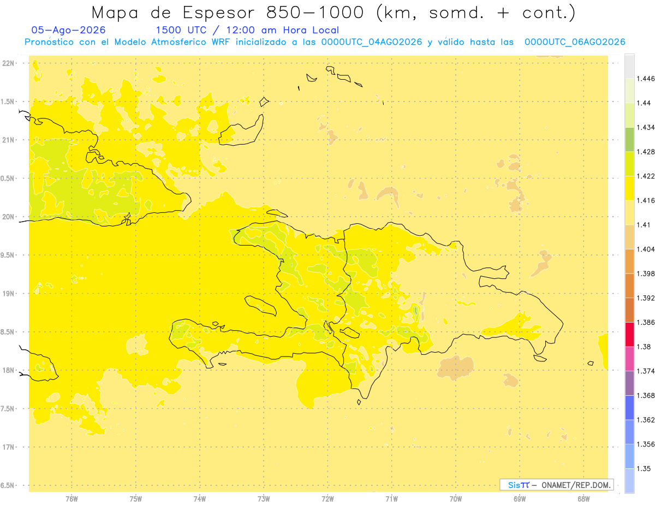Click the legend value 1.422

coord(645,176)
